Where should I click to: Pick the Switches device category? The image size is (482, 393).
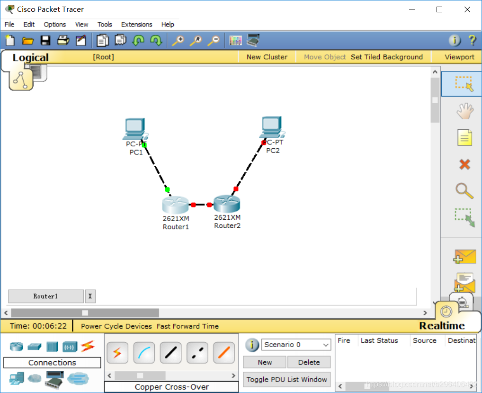(x=35, y=347)
